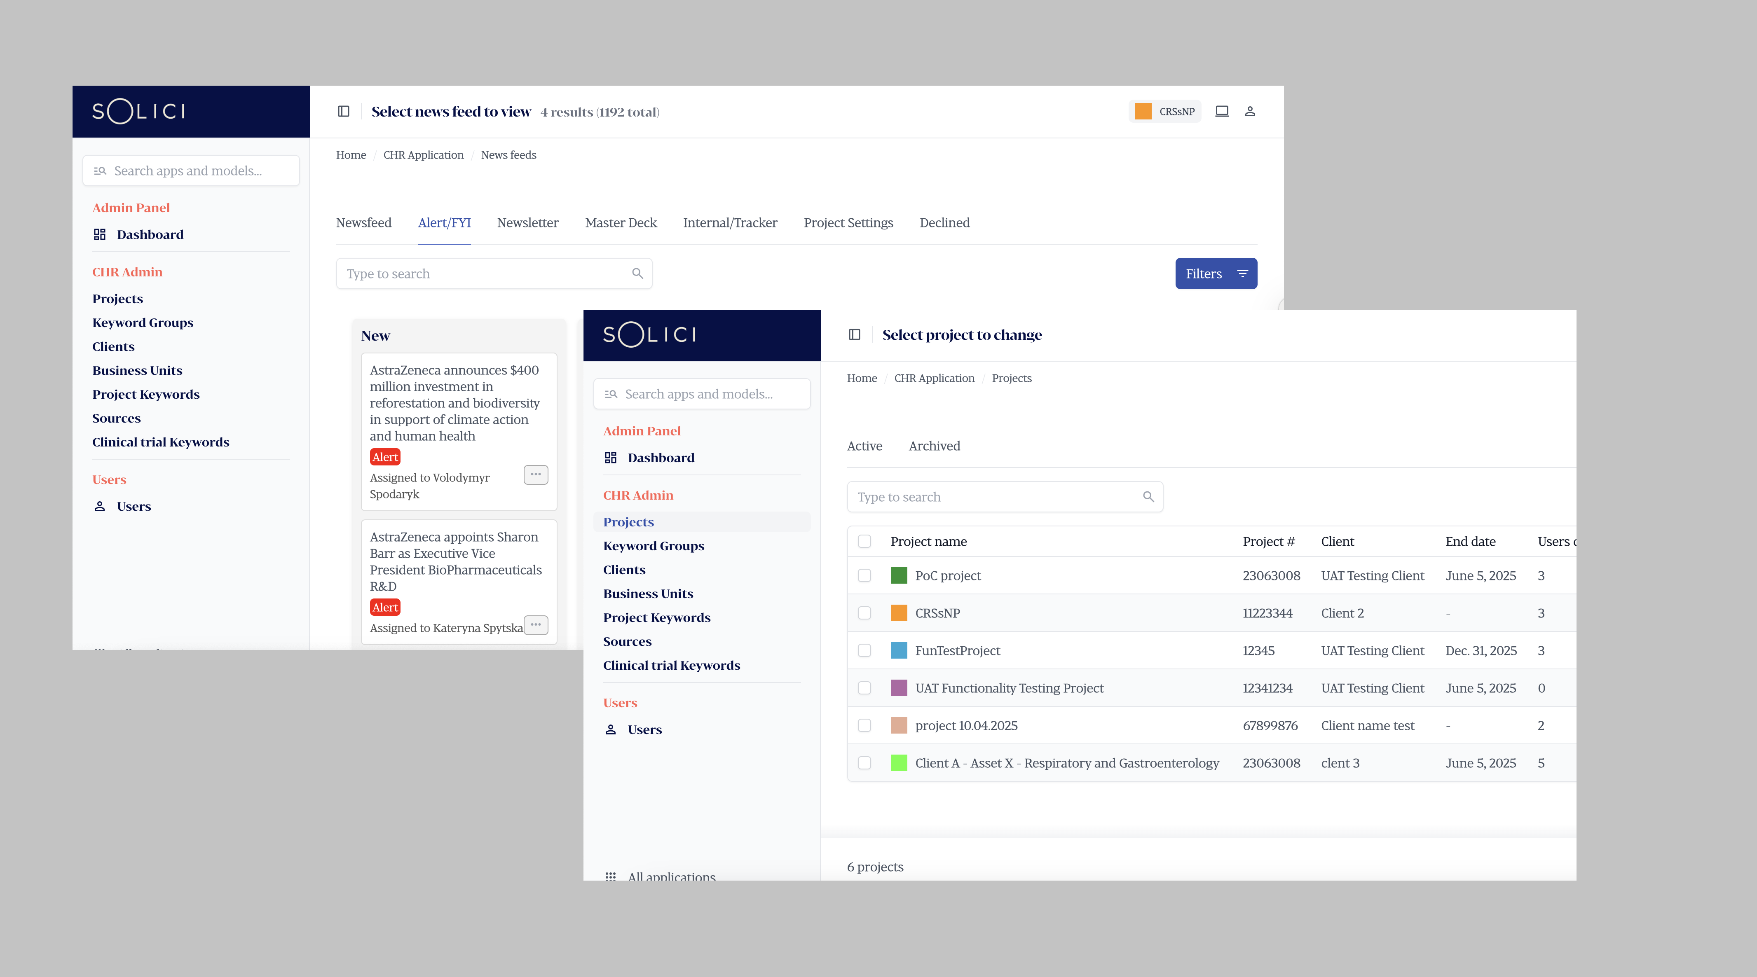Open Clinical trial Keywords in Projects sidebar

point(671,666)
